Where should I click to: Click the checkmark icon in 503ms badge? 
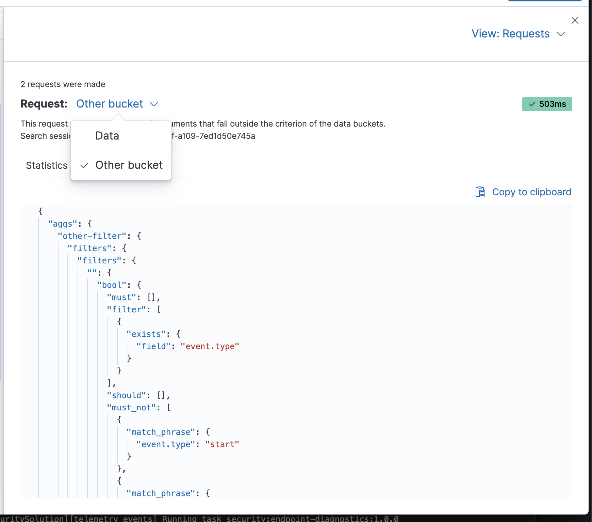532,104
